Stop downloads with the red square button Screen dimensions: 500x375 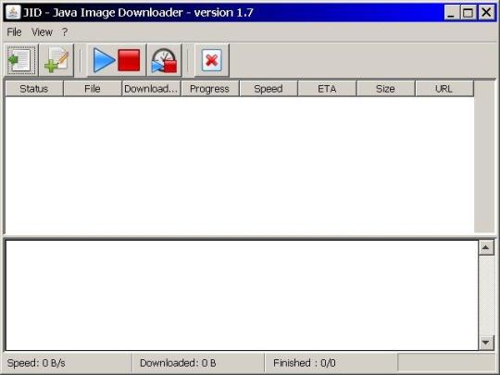(129, 60)
